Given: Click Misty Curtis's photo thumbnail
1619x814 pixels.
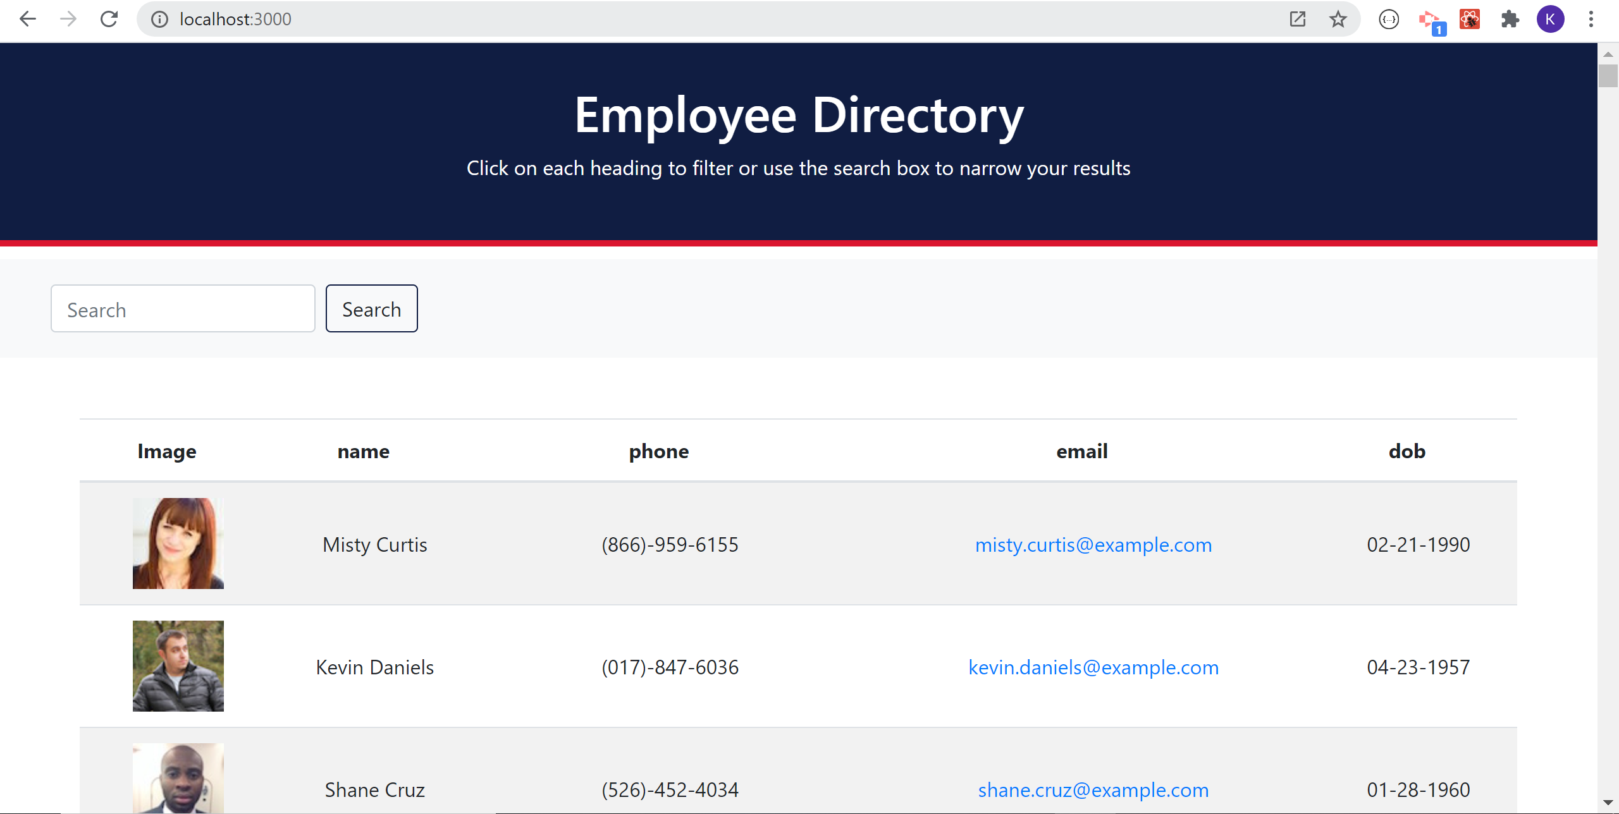Looking at the screenshot, I should (x=178, y=544).
